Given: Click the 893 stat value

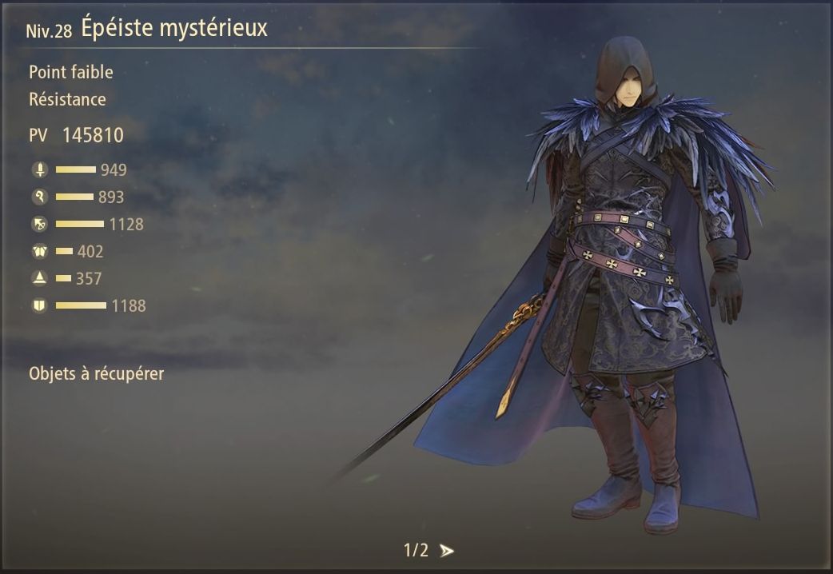Looking at the screenshot, I should [111, 197].
